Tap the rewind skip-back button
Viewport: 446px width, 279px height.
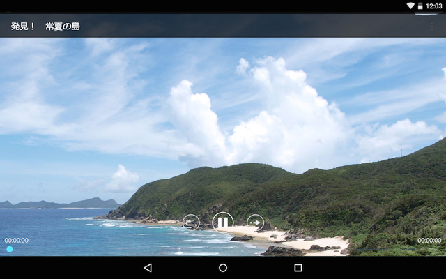tap(191, 223)
